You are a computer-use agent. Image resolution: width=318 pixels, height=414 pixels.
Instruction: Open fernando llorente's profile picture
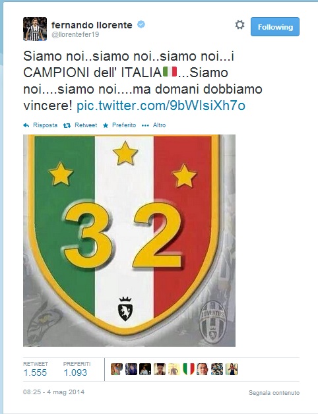tap(35, 29)
